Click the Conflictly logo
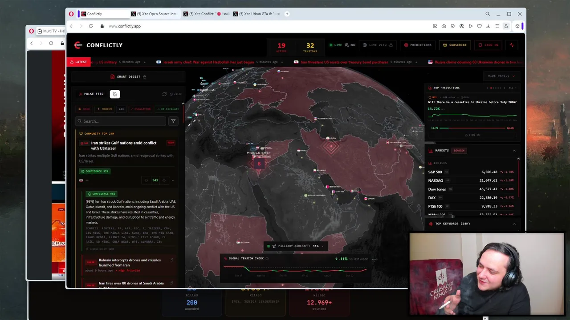This screenshot has height=320, width=570. 98,45
